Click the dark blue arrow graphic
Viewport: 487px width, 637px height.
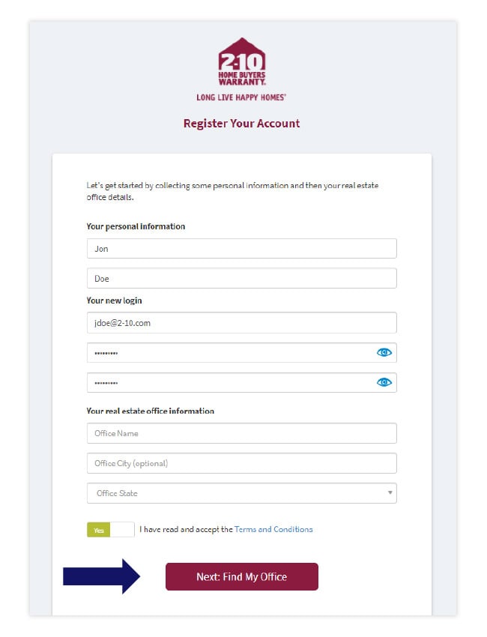[x=101, y=576]
